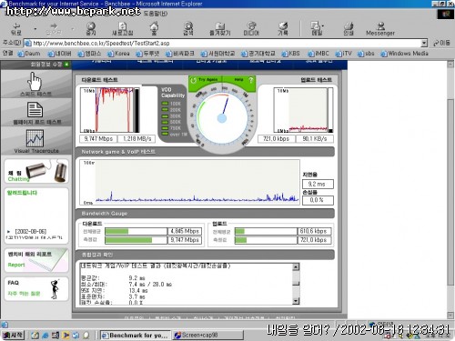Click the Help question mark on gauge
The image size is (455, 341).
click(x=250, y=80)
